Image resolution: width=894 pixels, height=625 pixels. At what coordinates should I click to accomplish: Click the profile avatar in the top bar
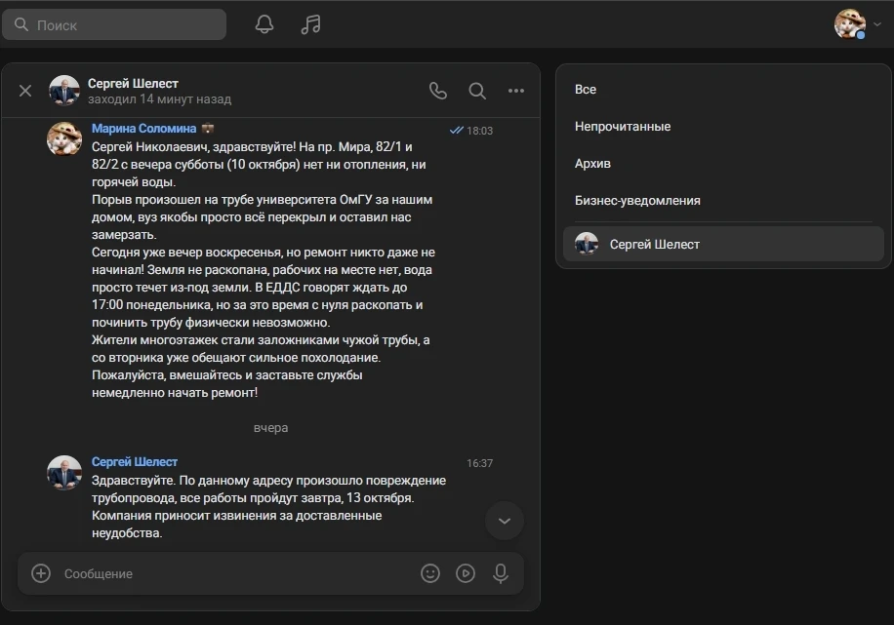[x=849, y=24]
